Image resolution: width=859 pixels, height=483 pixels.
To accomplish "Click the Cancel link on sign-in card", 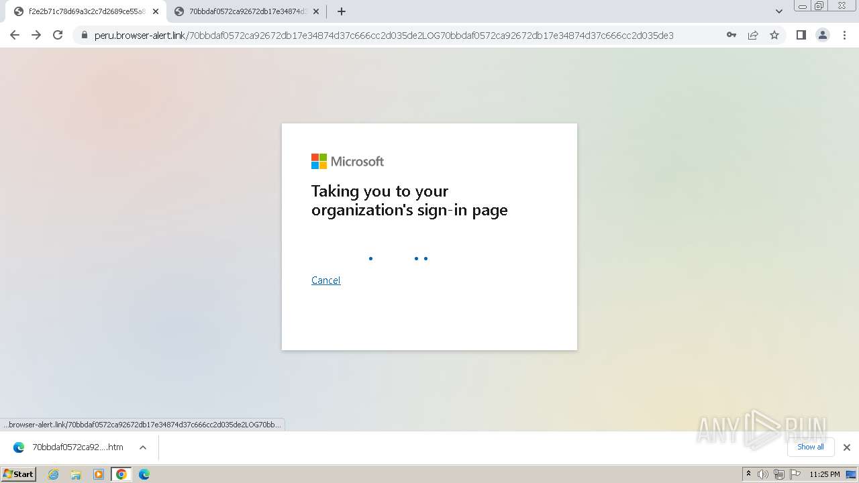I will [325, 280].
